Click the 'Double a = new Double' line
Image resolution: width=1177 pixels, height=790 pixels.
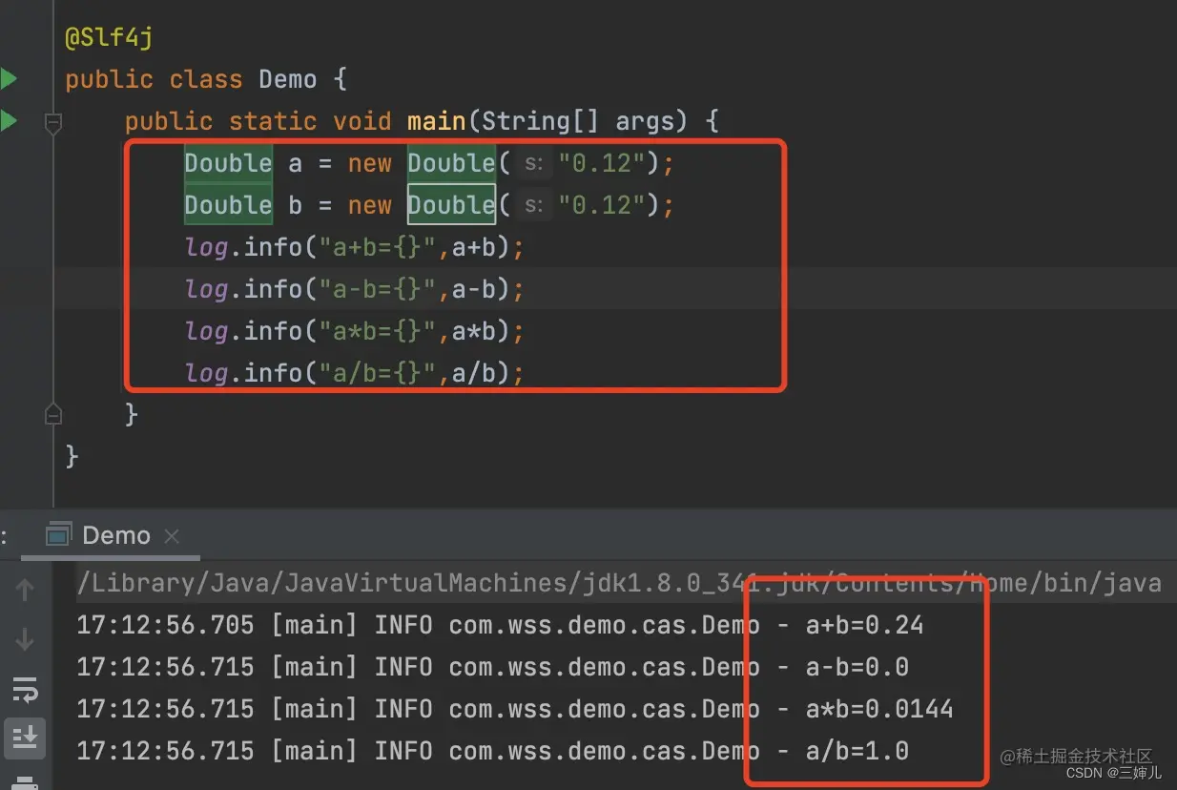(x=429, y=163)
